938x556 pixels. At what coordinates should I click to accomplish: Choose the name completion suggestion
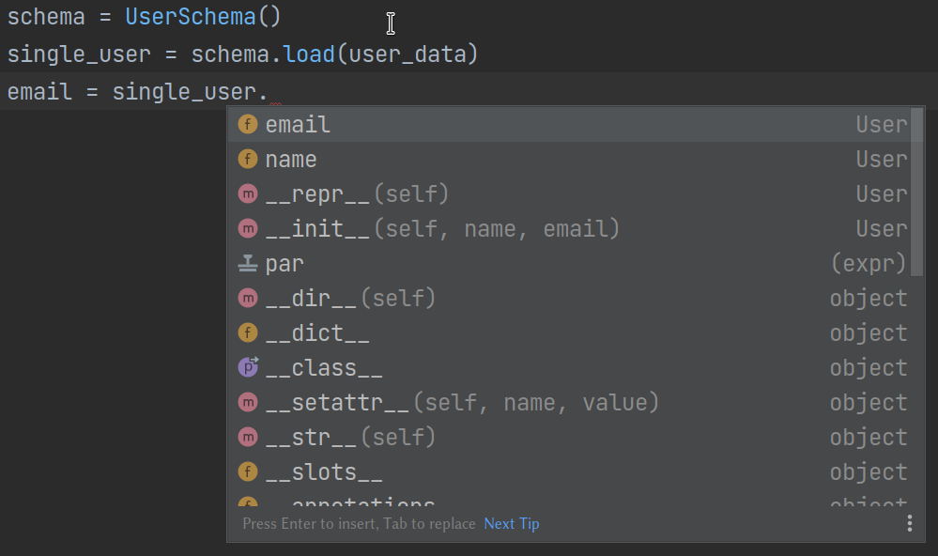[x=291, y=160]
